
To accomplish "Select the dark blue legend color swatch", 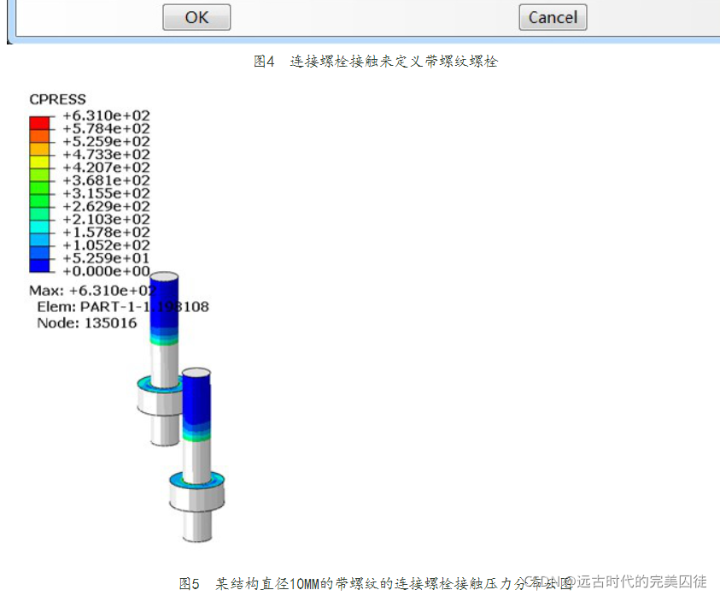I will click(x=39, y=266).
